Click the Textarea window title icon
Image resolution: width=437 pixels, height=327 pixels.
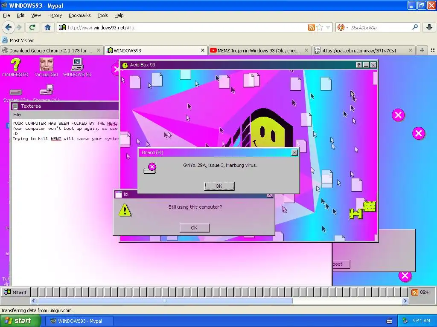click(15, 106)
